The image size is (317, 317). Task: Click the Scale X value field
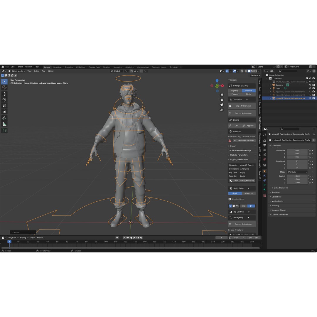[297, 176]
